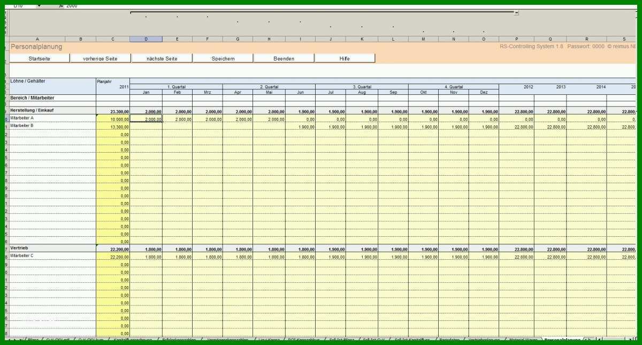Save using the Speichern button
The image size is (642, 345).
click(x=223, y=58)
